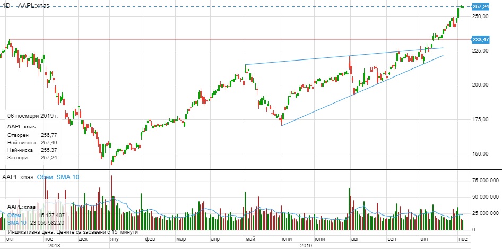Click the SMA 10 value 23 056 582,20
Screen dimensions: 502x249
click(47, 223)
